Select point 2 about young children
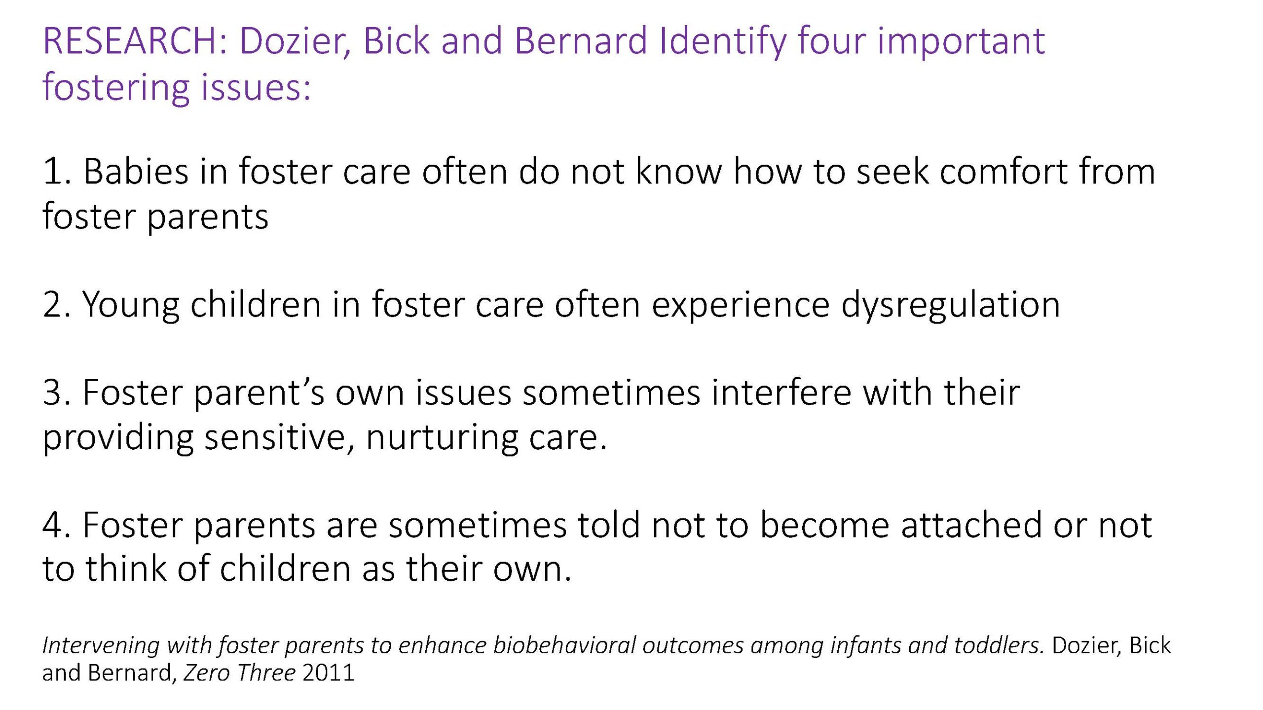Screen dimensions: 1263x710 tap(551, 304)
